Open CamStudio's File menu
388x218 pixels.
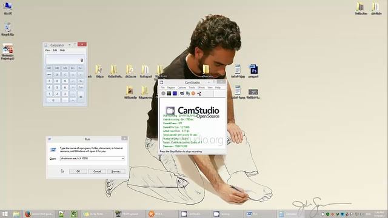click(162, 88)
